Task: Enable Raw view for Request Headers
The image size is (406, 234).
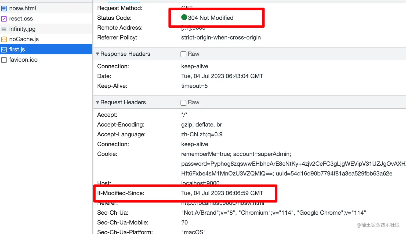Action: (x=183, y=102)
